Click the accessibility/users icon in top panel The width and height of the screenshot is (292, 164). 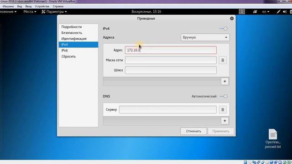[255, 11]
